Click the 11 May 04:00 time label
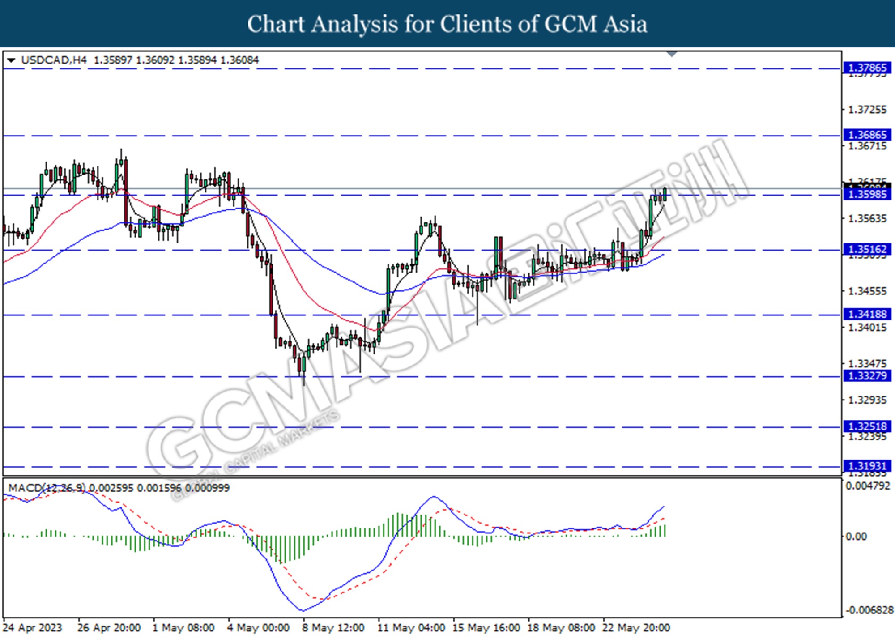This screenshot has width=895, height=639. 411,628
